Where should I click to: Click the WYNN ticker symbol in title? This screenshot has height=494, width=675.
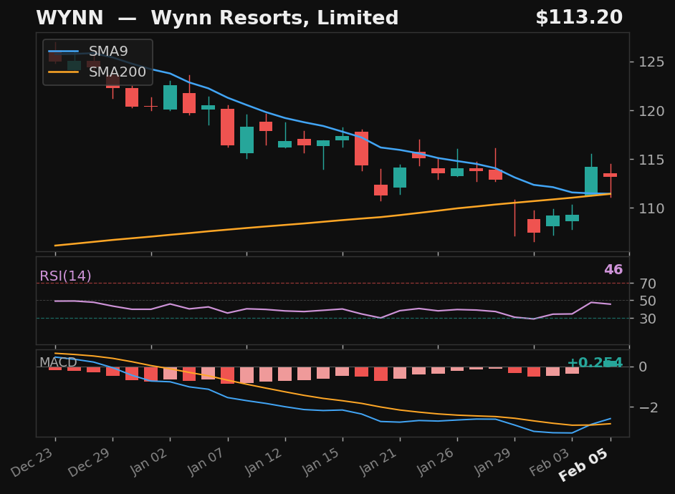[x=70, y=18]
